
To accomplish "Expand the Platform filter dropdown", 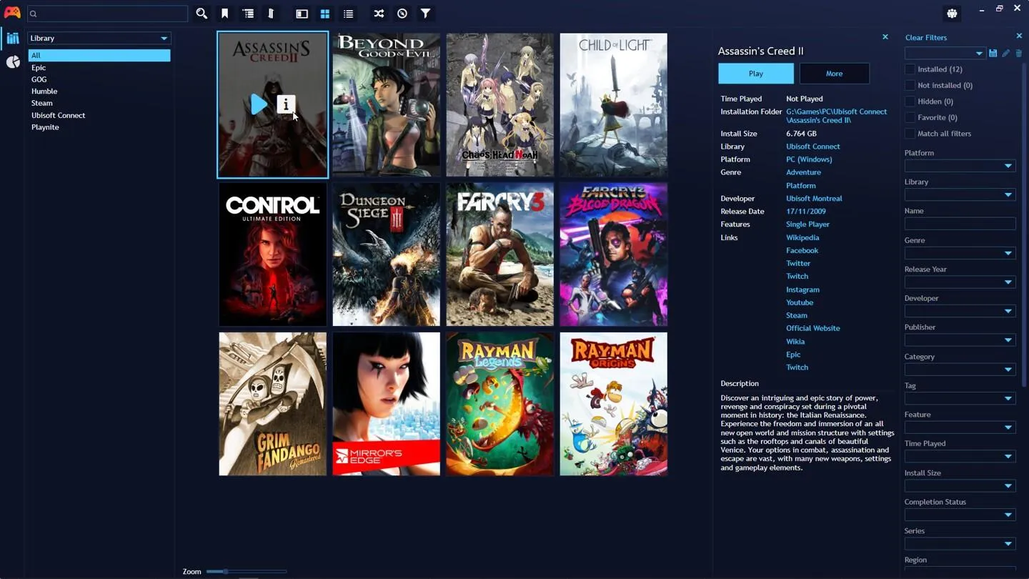I will point(960,166).
